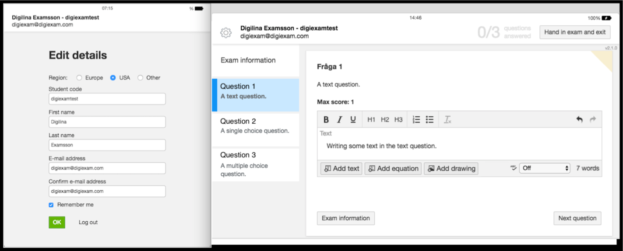The image size is (623, 251).
Task: Click the Hand in exam and exit button
Action: coord(575,32)
